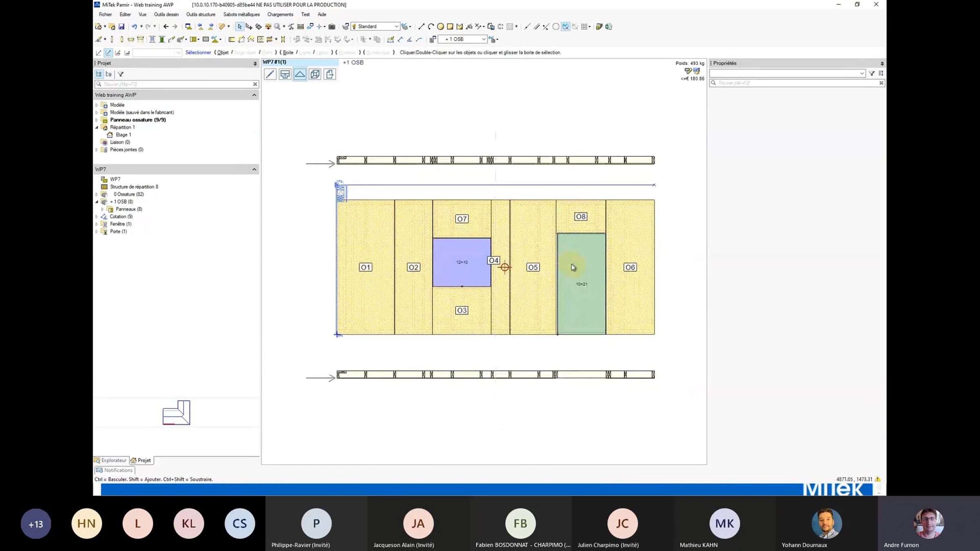980x551 pixels.
Task: Click the Boite selection mode link
Action: coord(288,52)
